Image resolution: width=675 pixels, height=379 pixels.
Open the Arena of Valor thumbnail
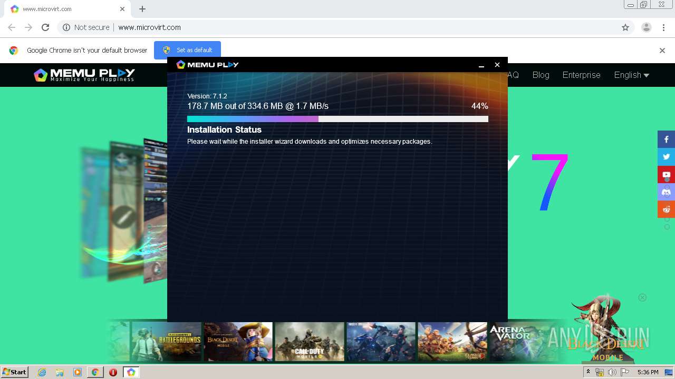[524, 342]
